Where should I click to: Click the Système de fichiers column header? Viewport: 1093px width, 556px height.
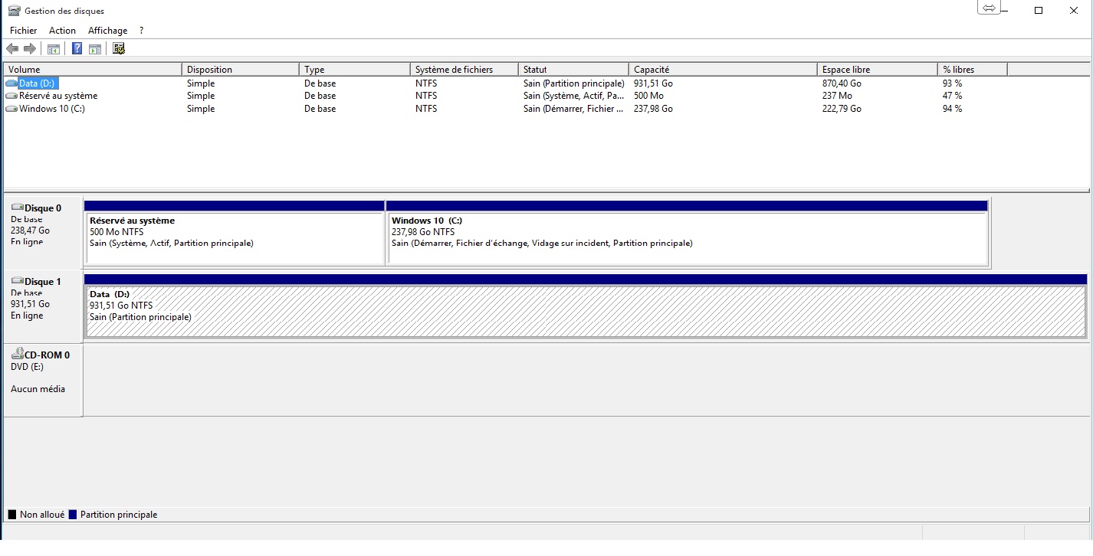coord(454,70)
